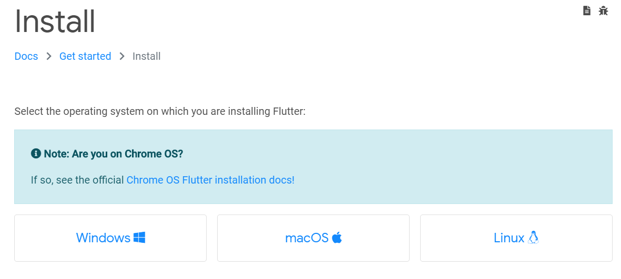Choose the Linux text label
Image resolution: width=621 pixels, height=279 pixels.
click(x=509, y=238)
